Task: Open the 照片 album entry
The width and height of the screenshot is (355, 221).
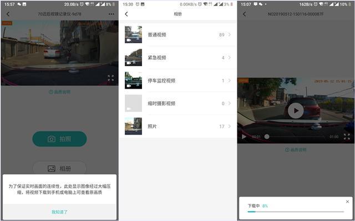Action: tap(177, 126)
